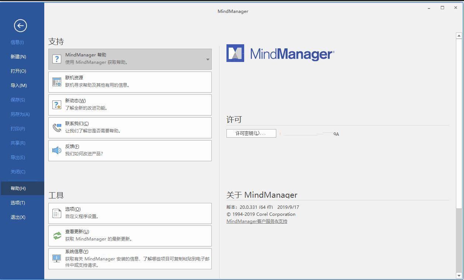This screenshot has width=464, height=280.
Task: Click the What's New (新动态) icon
Action: point(56,105)
